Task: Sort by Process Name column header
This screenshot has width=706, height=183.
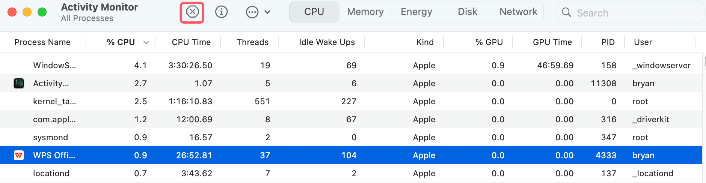Action: 42,42
